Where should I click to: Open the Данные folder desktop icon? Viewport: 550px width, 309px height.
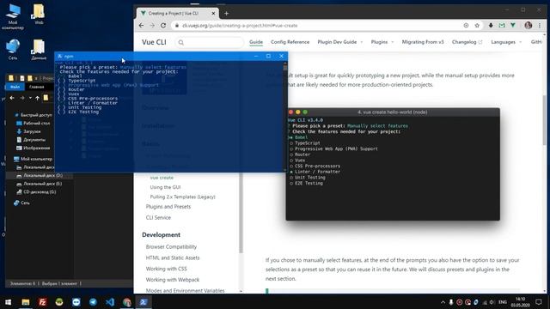click(x=39, y=49)
